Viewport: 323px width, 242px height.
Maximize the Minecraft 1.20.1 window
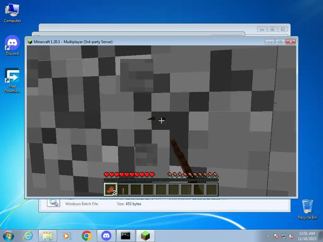[280, 42]
